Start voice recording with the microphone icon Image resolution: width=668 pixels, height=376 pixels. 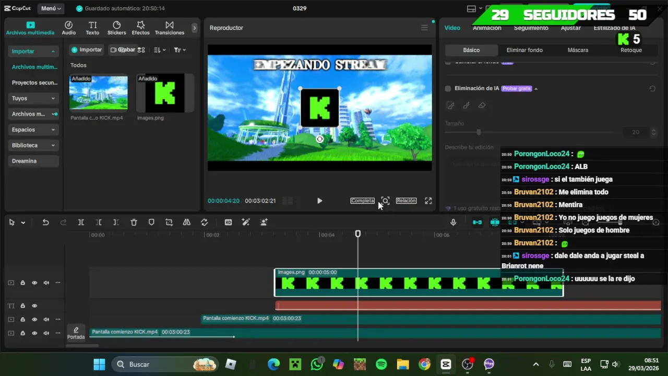[x=453, y=222]
